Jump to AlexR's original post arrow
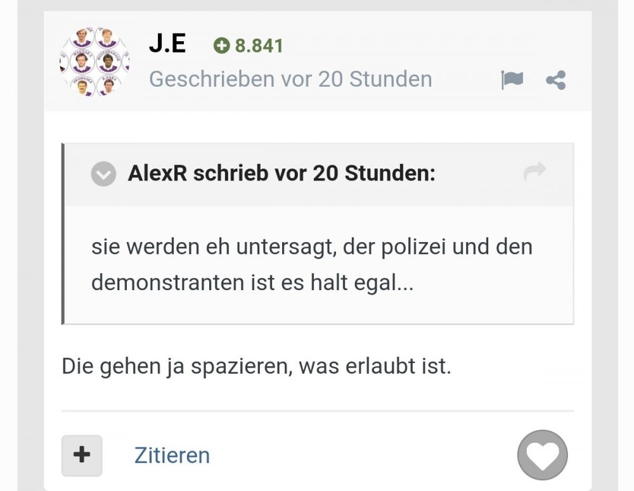The height and width of the screenshot is (491, 634). pyautogui.click(x=534, y=172)
